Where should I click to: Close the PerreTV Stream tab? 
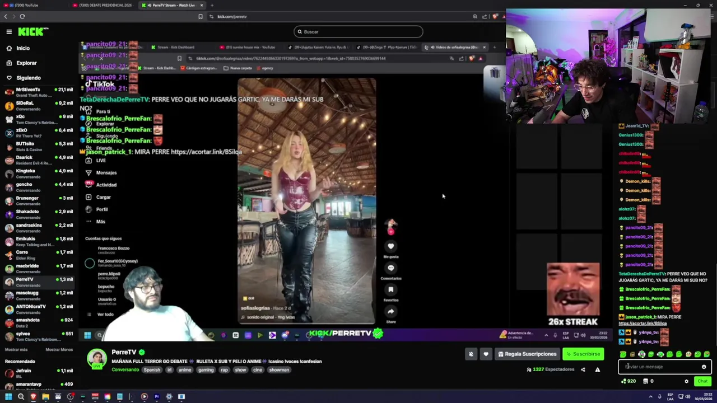coord(202,5)
